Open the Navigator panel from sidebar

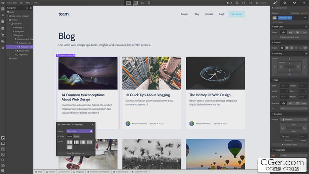3,15
